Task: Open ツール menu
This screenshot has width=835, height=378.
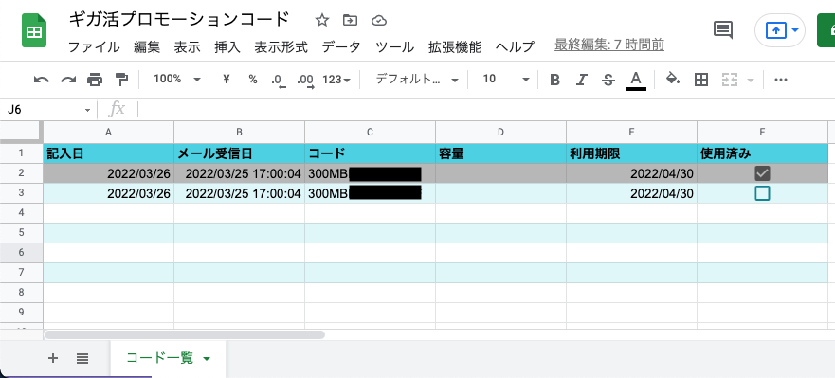Action: pos(394,46)
